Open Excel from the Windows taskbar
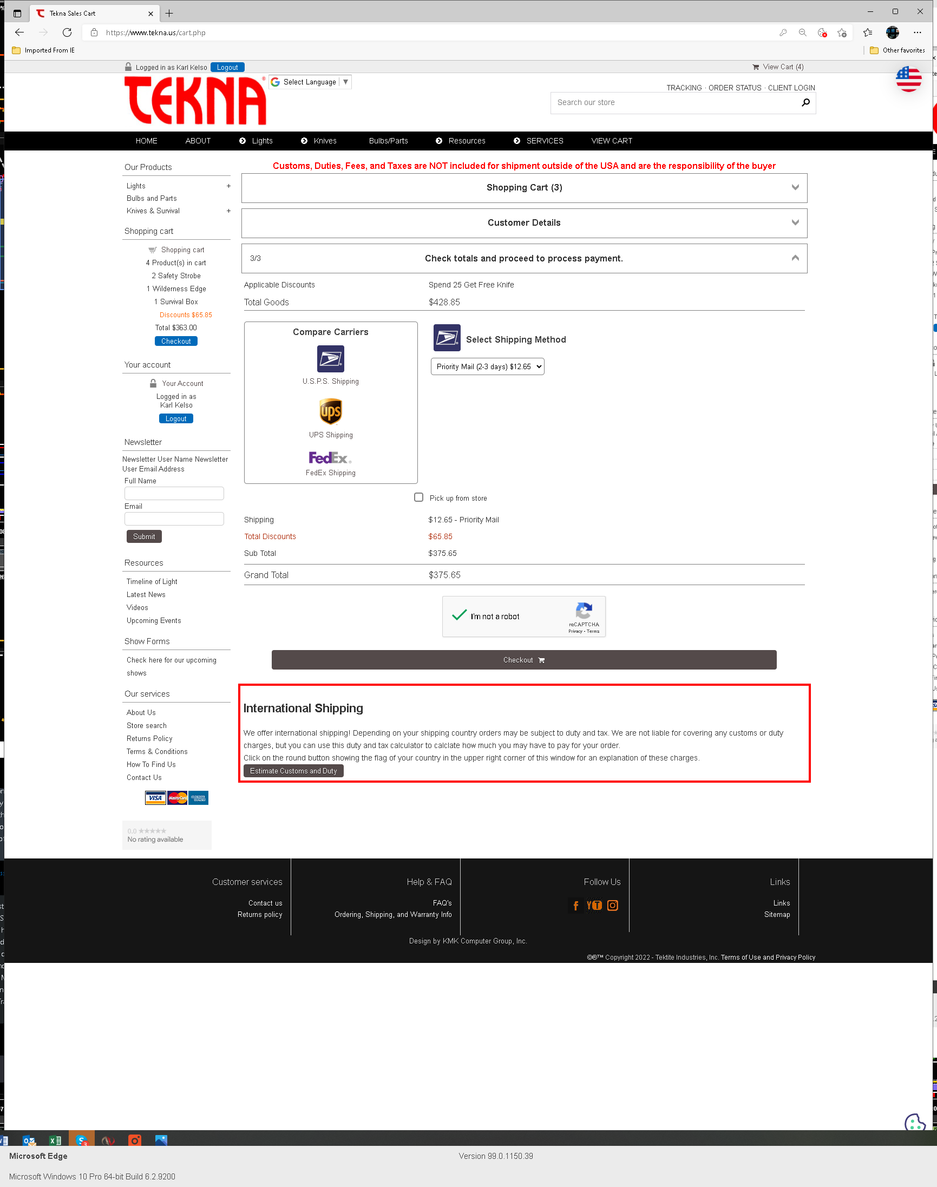 55,1140
